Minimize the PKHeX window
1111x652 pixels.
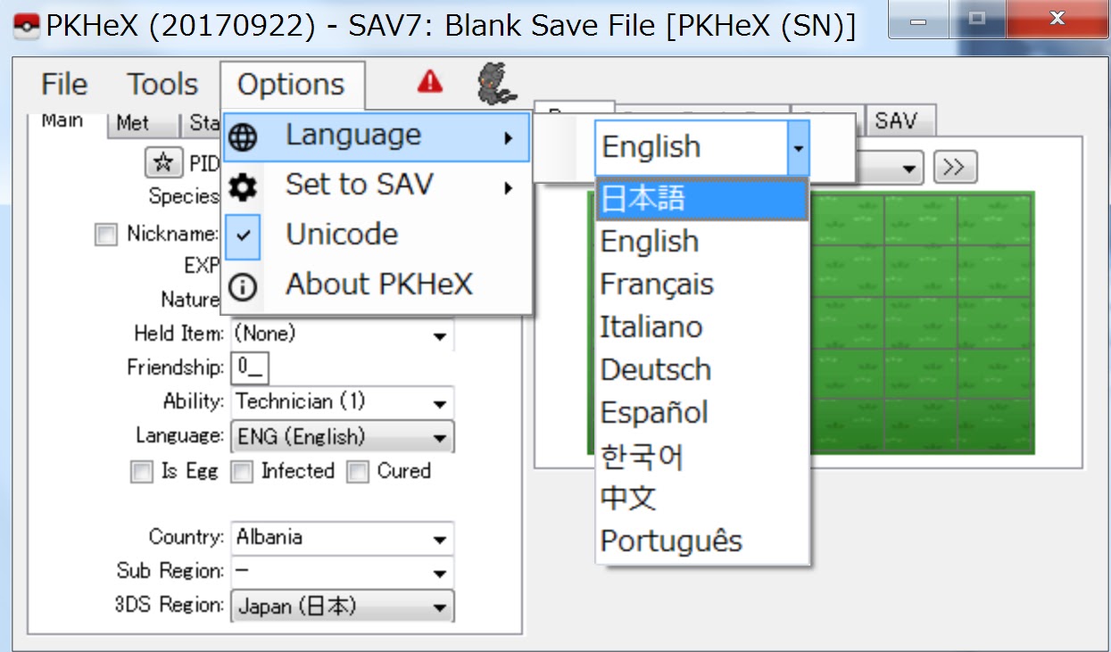918,20
